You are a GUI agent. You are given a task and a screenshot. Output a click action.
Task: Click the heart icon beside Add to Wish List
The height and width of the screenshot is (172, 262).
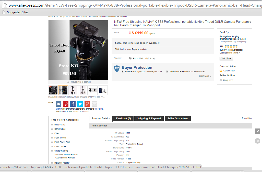click(x=130, y=58)
